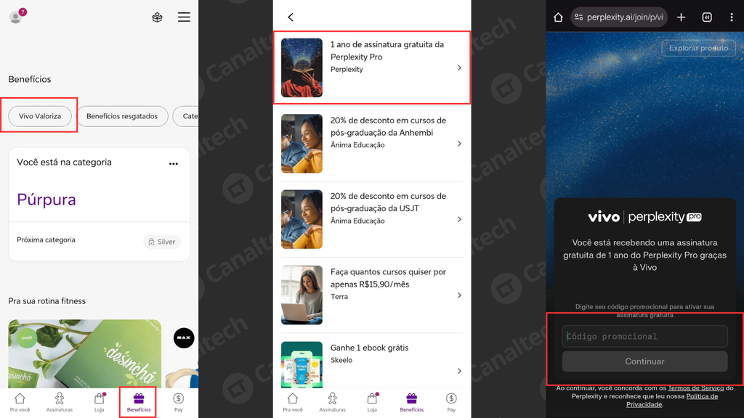Open the Termos de Serviço link

695,388
